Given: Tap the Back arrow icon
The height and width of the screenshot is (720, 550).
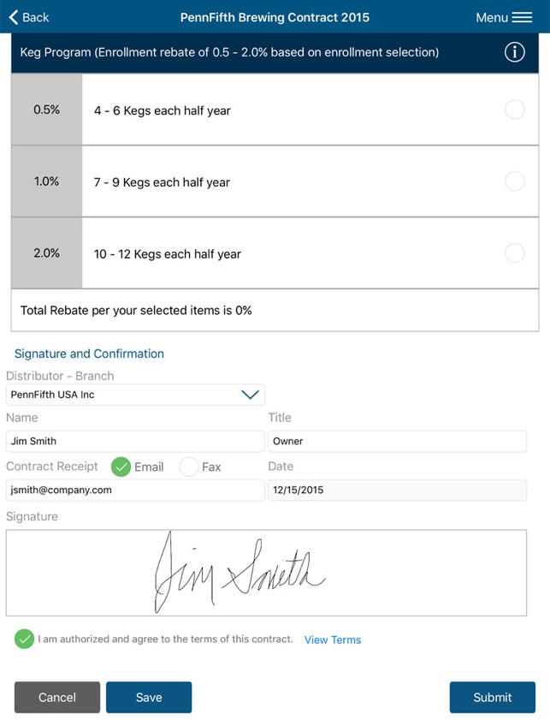Looking at the screenshot, I should click(14, 17).
